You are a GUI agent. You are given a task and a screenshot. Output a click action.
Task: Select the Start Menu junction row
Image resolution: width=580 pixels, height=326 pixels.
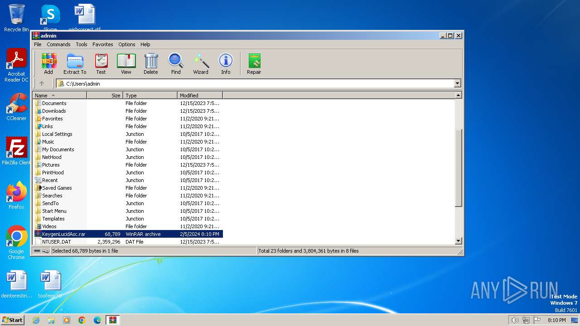(128, 211)
